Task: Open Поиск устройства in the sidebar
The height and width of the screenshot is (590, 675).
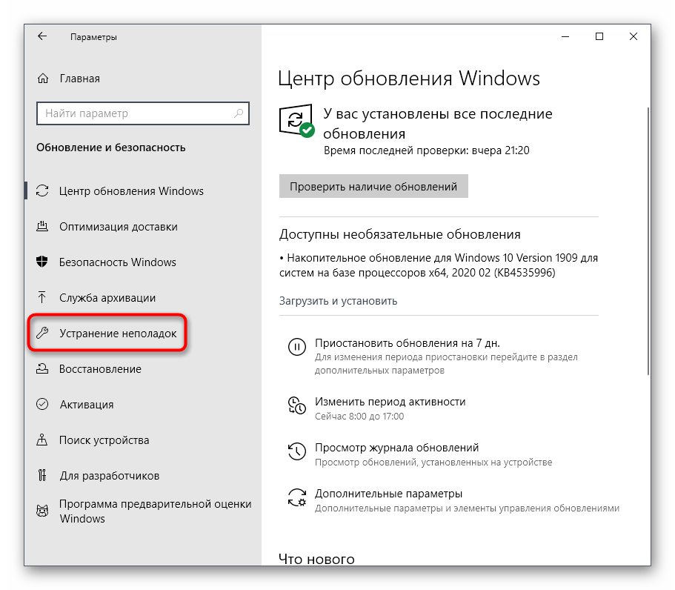Action: coord(104,440)
